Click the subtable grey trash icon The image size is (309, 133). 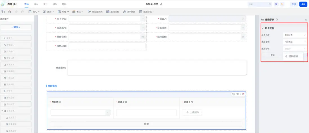pyautogui.click(x=238, y=94)
